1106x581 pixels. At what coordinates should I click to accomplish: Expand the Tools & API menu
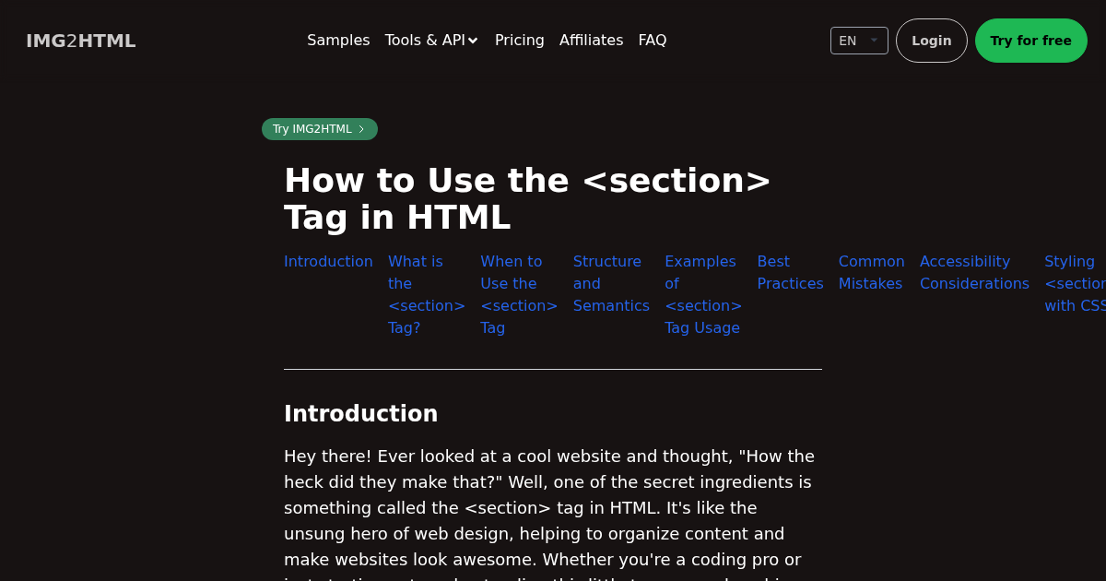point(431,41)
